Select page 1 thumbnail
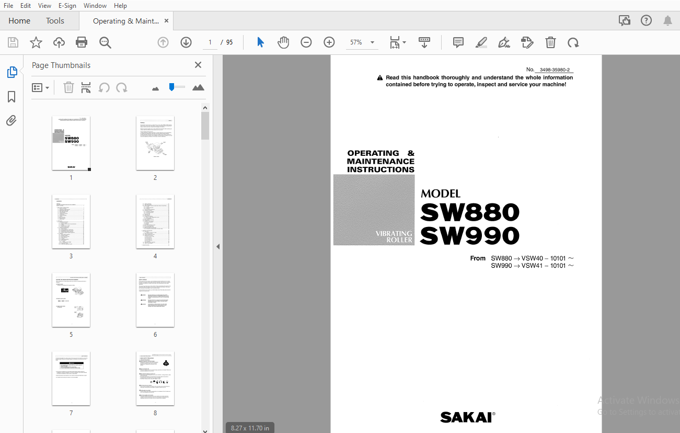This screenshot has height=433, width=680. [x=71, y=143]
